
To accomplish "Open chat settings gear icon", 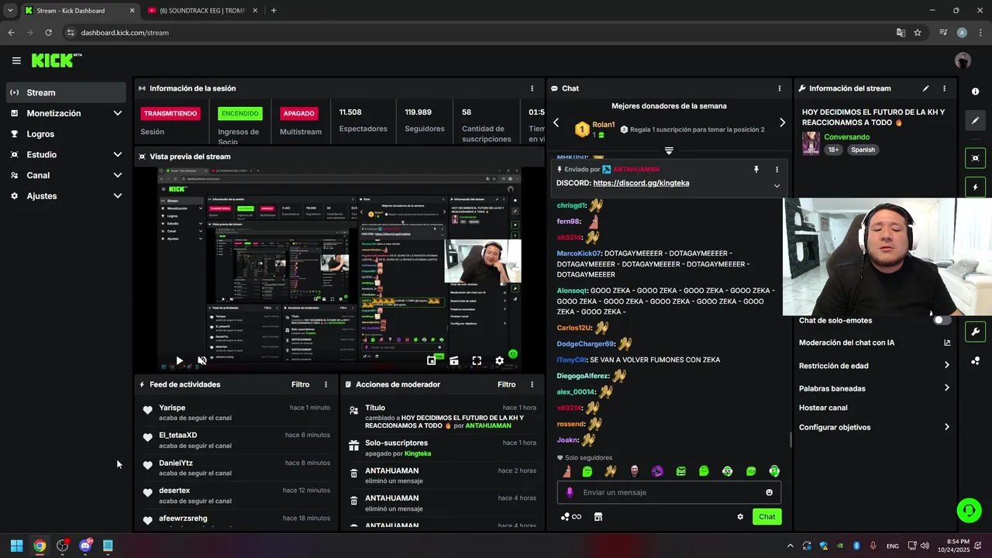I will [740, 517].
